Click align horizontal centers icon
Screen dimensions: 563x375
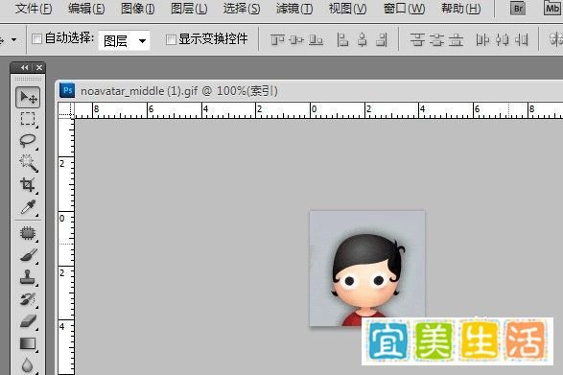363,39
